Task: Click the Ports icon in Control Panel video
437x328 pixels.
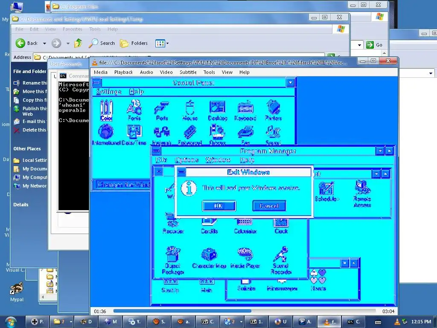Action: click(162, 111)
